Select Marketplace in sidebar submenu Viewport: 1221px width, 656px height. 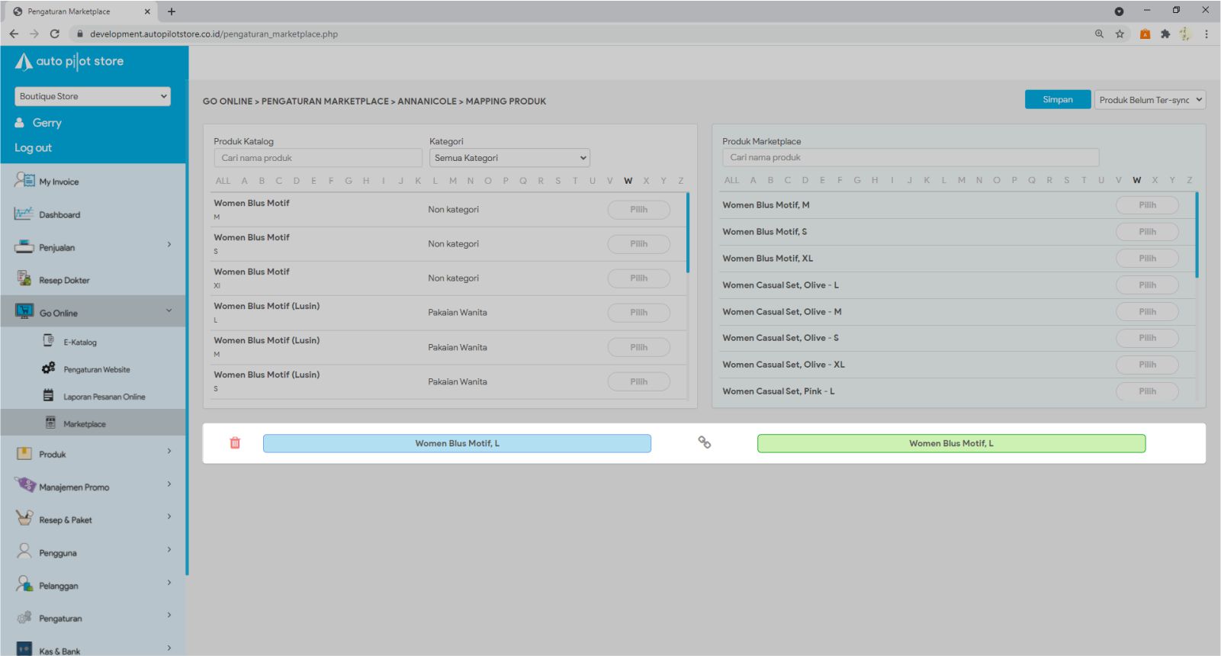pos(84,424)
